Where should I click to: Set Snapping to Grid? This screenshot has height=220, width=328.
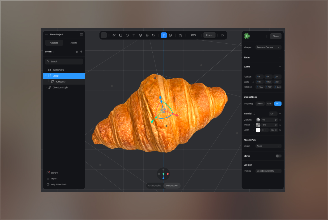point(269,104)
